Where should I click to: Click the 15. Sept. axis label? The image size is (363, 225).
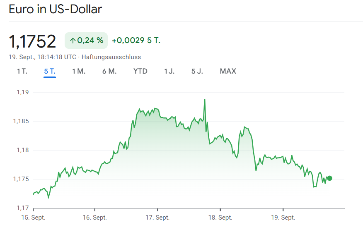(33, 218)
